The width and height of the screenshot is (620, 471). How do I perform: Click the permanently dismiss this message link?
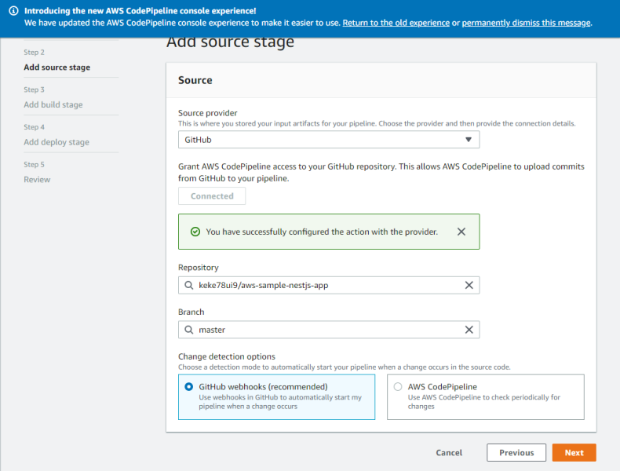[x=527, y=23]
